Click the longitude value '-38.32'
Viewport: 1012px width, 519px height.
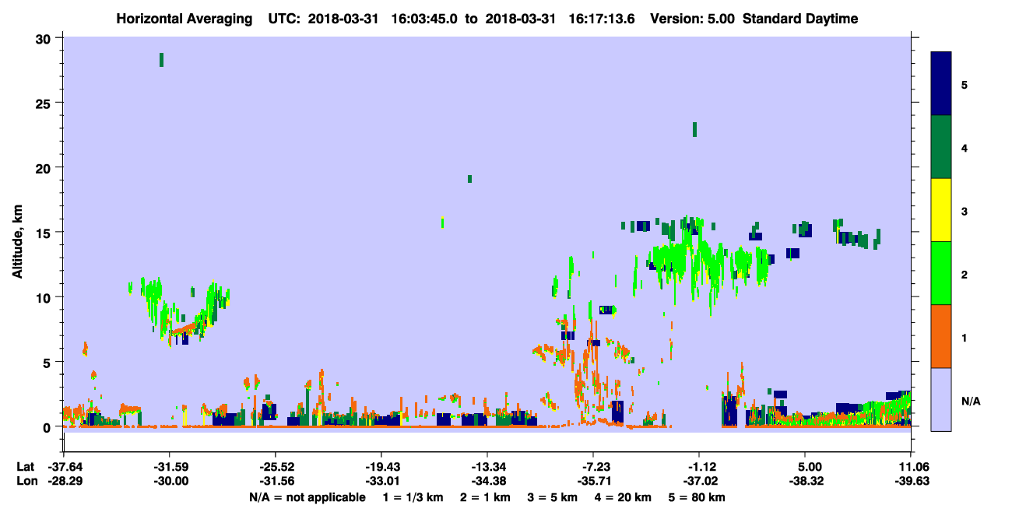[806, 482]
